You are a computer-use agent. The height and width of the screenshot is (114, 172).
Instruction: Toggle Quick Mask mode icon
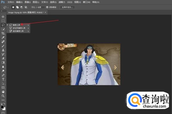3,113
